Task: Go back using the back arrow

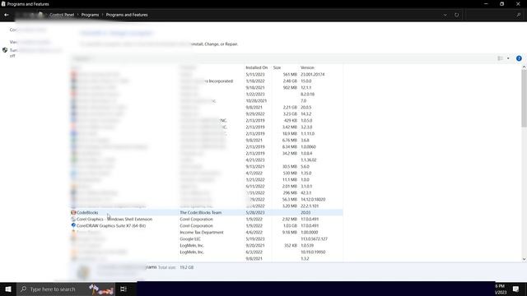Action: pyautogui.click(x=7, y=15)
